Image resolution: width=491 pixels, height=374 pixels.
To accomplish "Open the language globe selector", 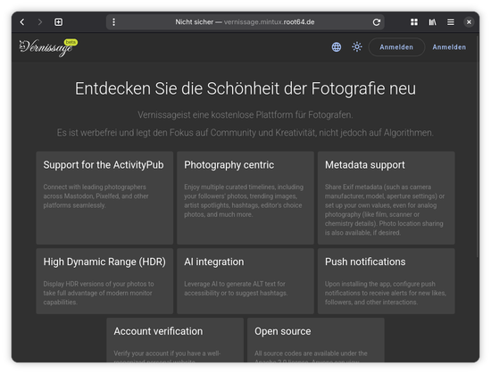I will (x=337, y=47).
